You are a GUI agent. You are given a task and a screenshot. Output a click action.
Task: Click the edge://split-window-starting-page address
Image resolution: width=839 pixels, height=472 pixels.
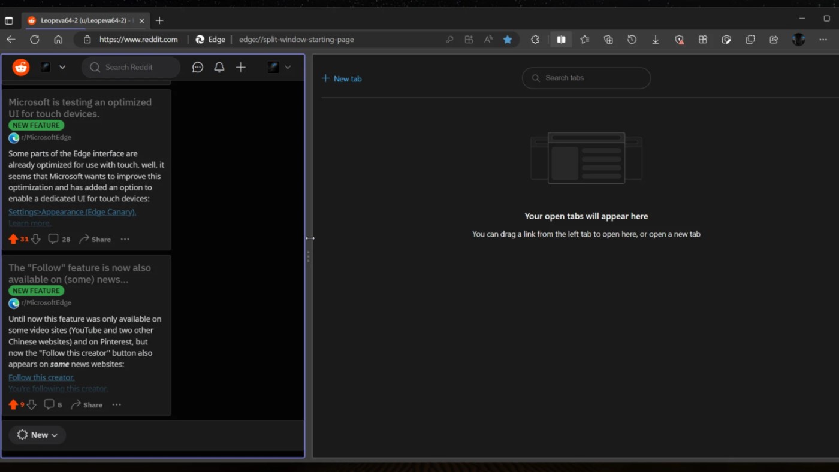pos(297,40)
